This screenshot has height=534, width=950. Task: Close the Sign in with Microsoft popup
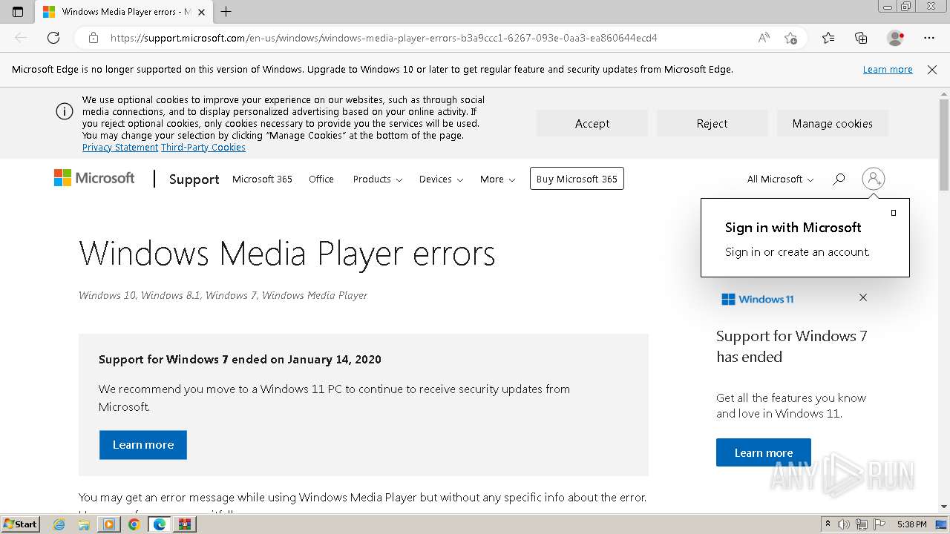894,213
